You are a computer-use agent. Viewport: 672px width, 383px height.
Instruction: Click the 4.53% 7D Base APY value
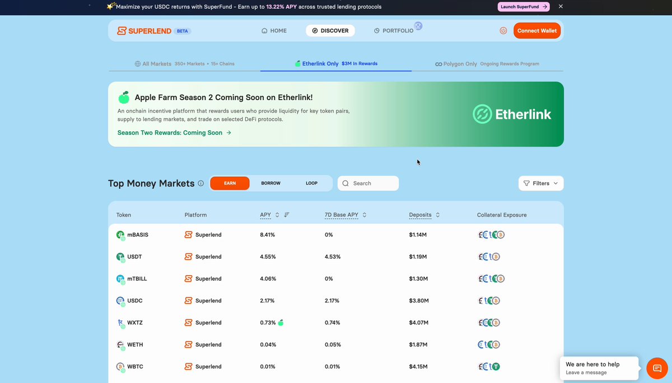333,257
